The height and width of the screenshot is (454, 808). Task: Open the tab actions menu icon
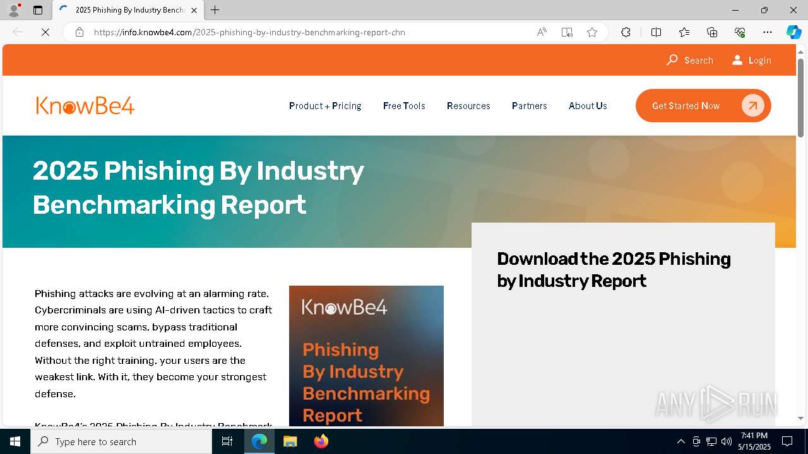point(38,10)
